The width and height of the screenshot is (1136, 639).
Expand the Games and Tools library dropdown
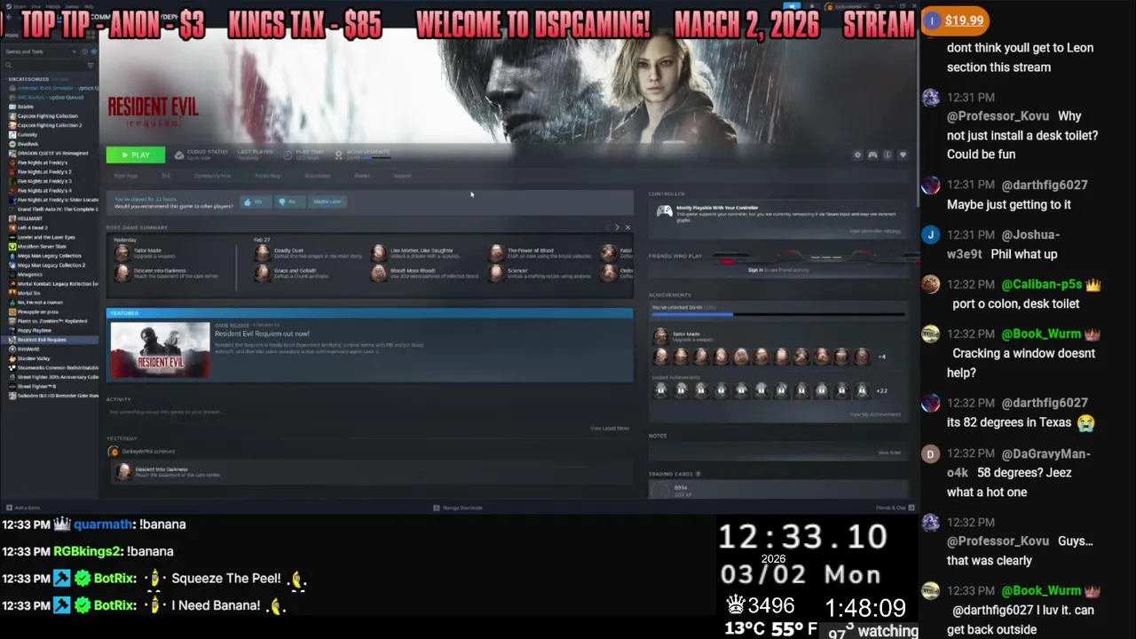43,51
